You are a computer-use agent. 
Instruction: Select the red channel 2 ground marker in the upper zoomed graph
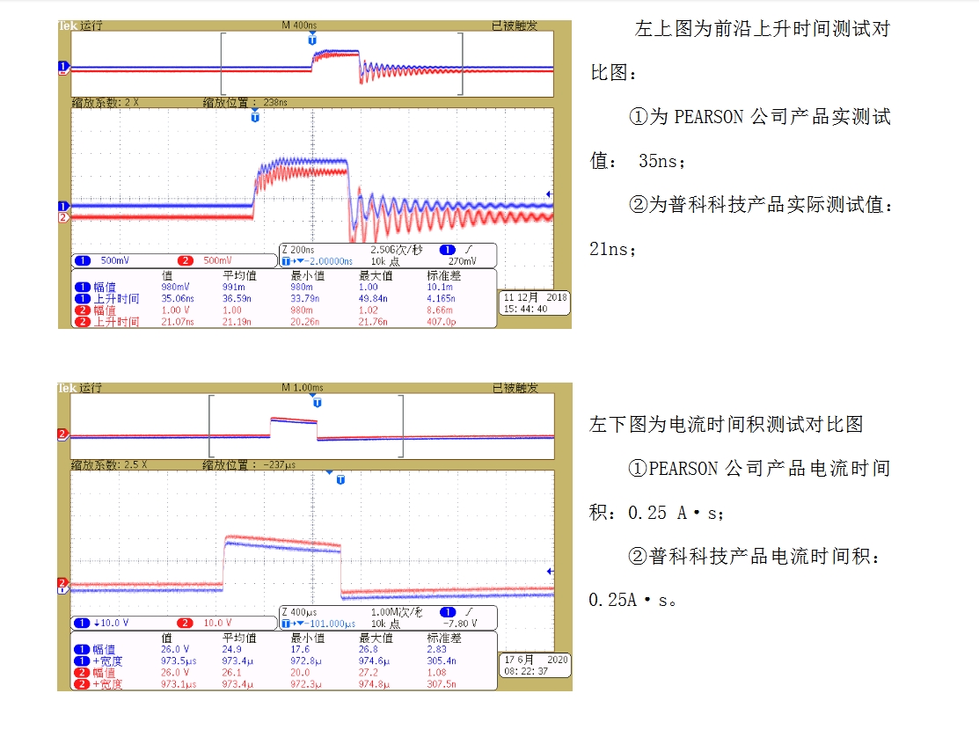[x=63, y=217]
